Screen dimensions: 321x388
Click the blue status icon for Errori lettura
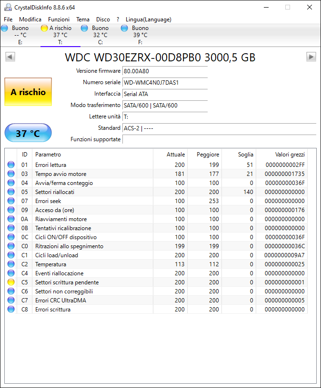(11, 165)
